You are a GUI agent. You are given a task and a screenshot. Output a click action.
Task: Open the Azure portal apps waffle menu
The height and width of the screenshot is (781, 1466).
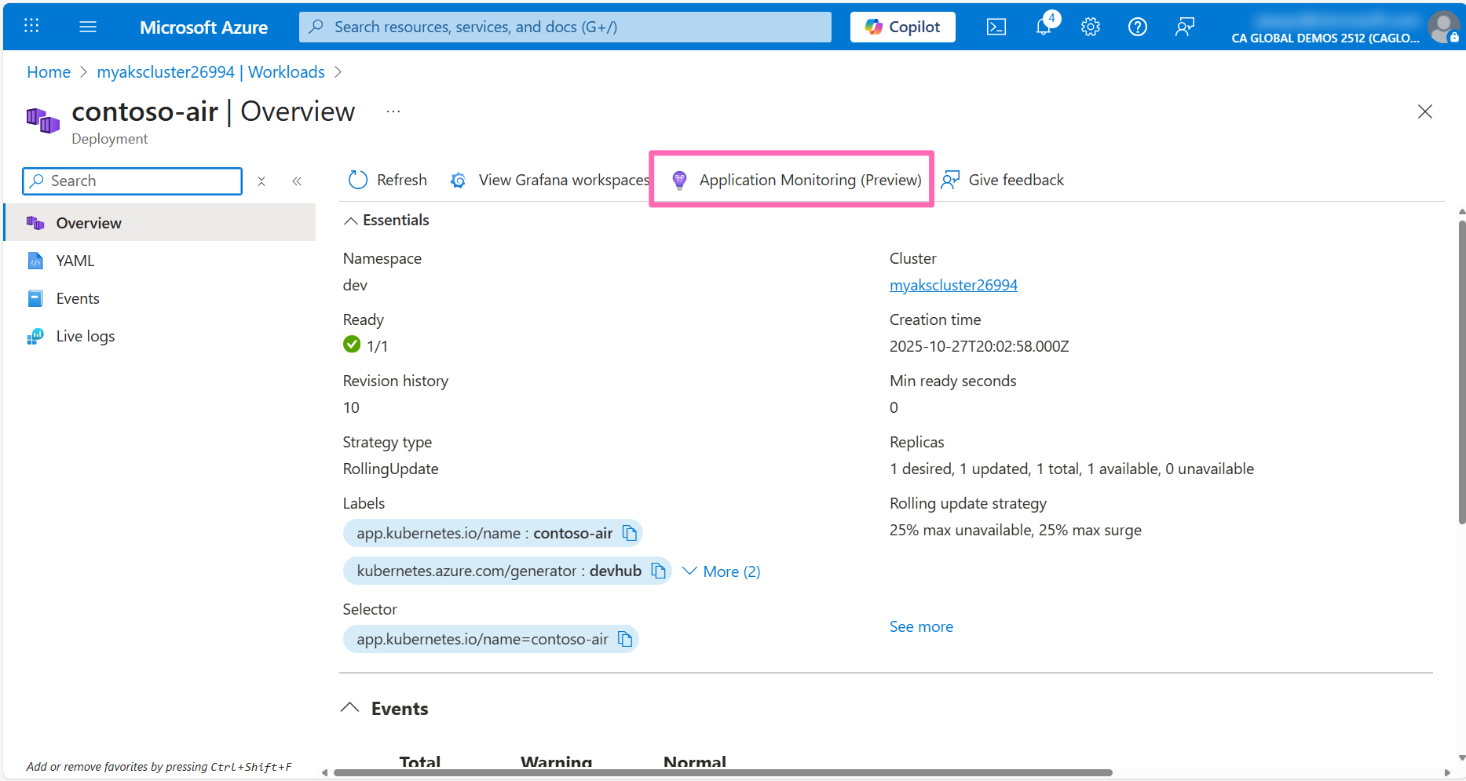click(31, 26)
